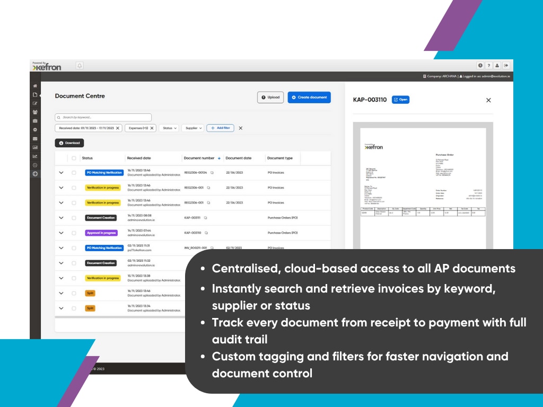Check the box for the PO Matching Verification REG2306-00134 row
Screen dimensions: 543x407
click(74, 173)
